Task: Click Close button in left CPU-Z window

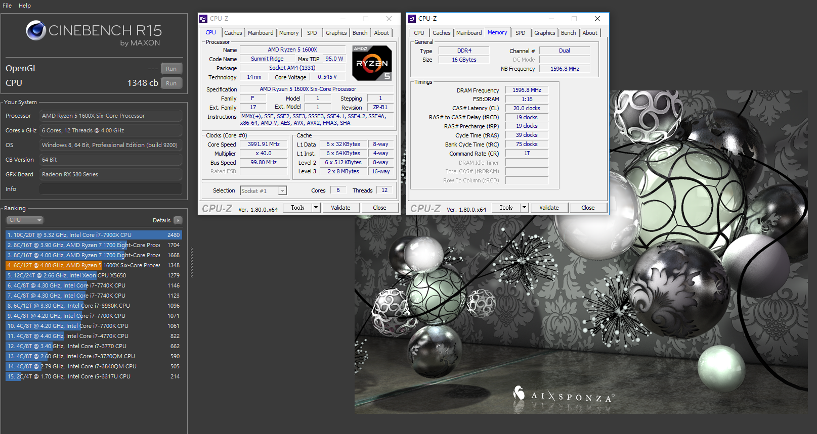Action: [x=379, y=208]
